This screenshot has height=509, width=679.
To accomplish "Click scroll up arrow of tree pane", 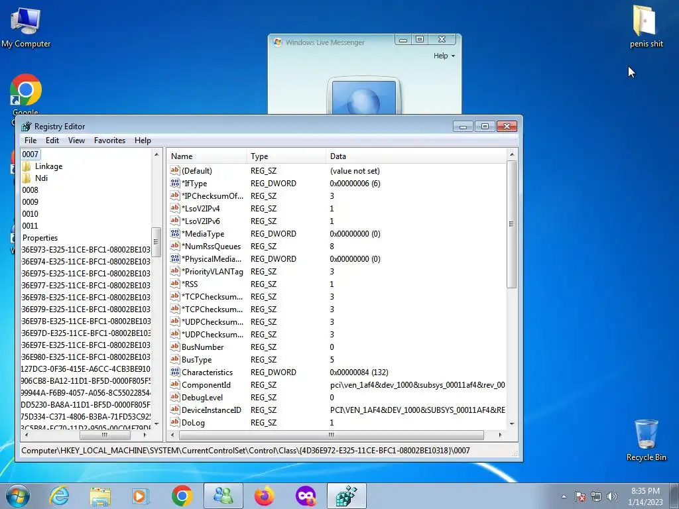I will tap(156, 154).
